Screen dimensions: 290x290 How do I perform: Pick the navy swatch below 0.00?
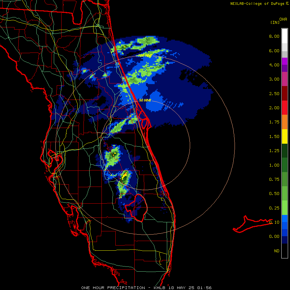285,240
